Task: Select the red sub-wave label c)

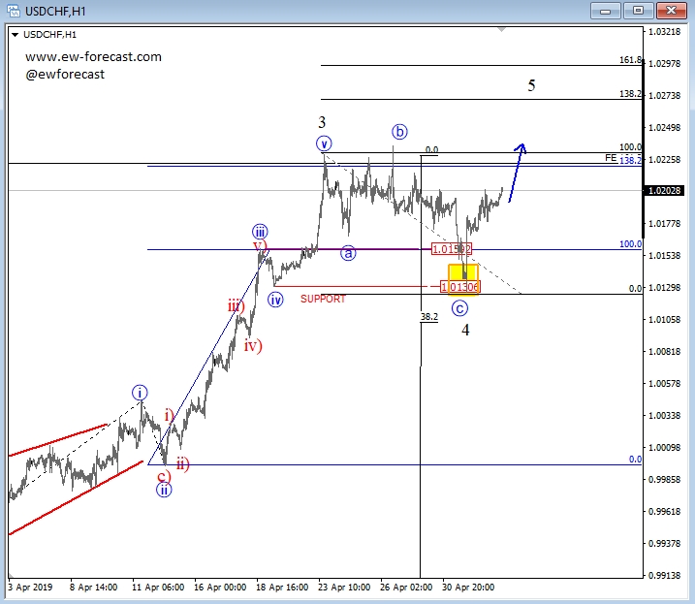Action: pos(164,476)
